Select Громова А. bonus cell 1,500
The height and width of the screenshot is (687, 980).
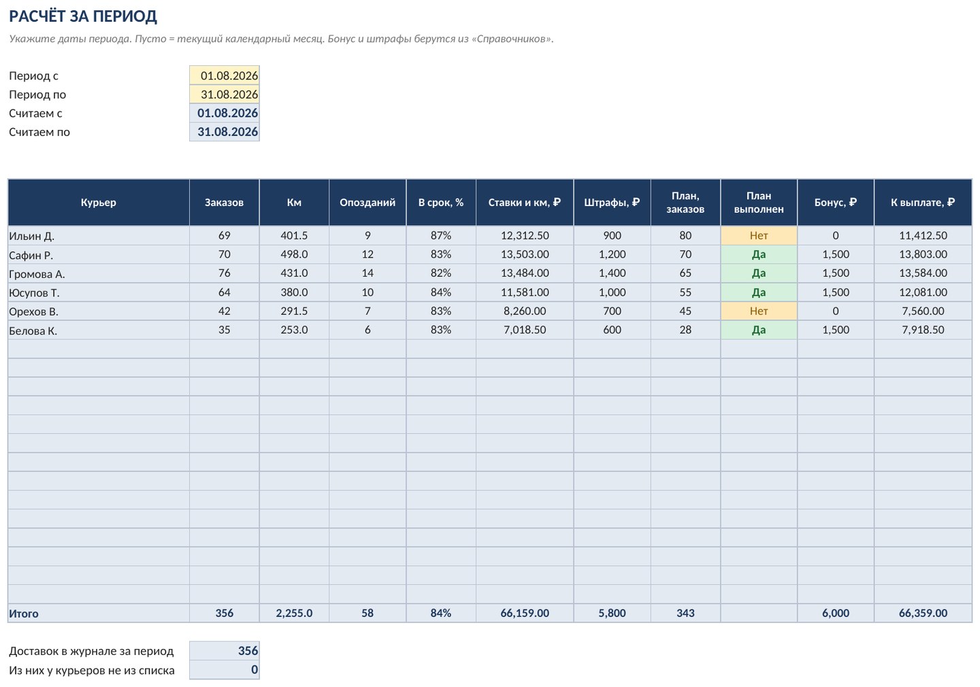(836, 273)
